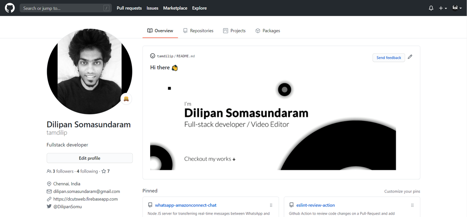Grab the drag handle on eslint-review-action pin
This screenshot has width=467, height=217.
(x=413, y=205)
